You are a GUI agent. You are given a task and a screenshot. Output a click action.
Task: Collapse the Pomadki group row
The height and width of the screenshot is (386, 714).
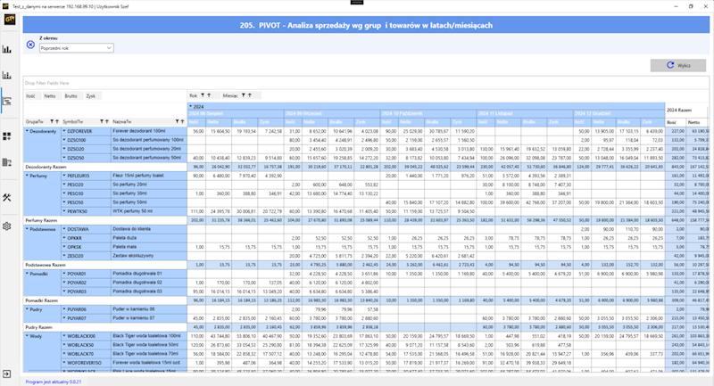(x=27, y=274)
